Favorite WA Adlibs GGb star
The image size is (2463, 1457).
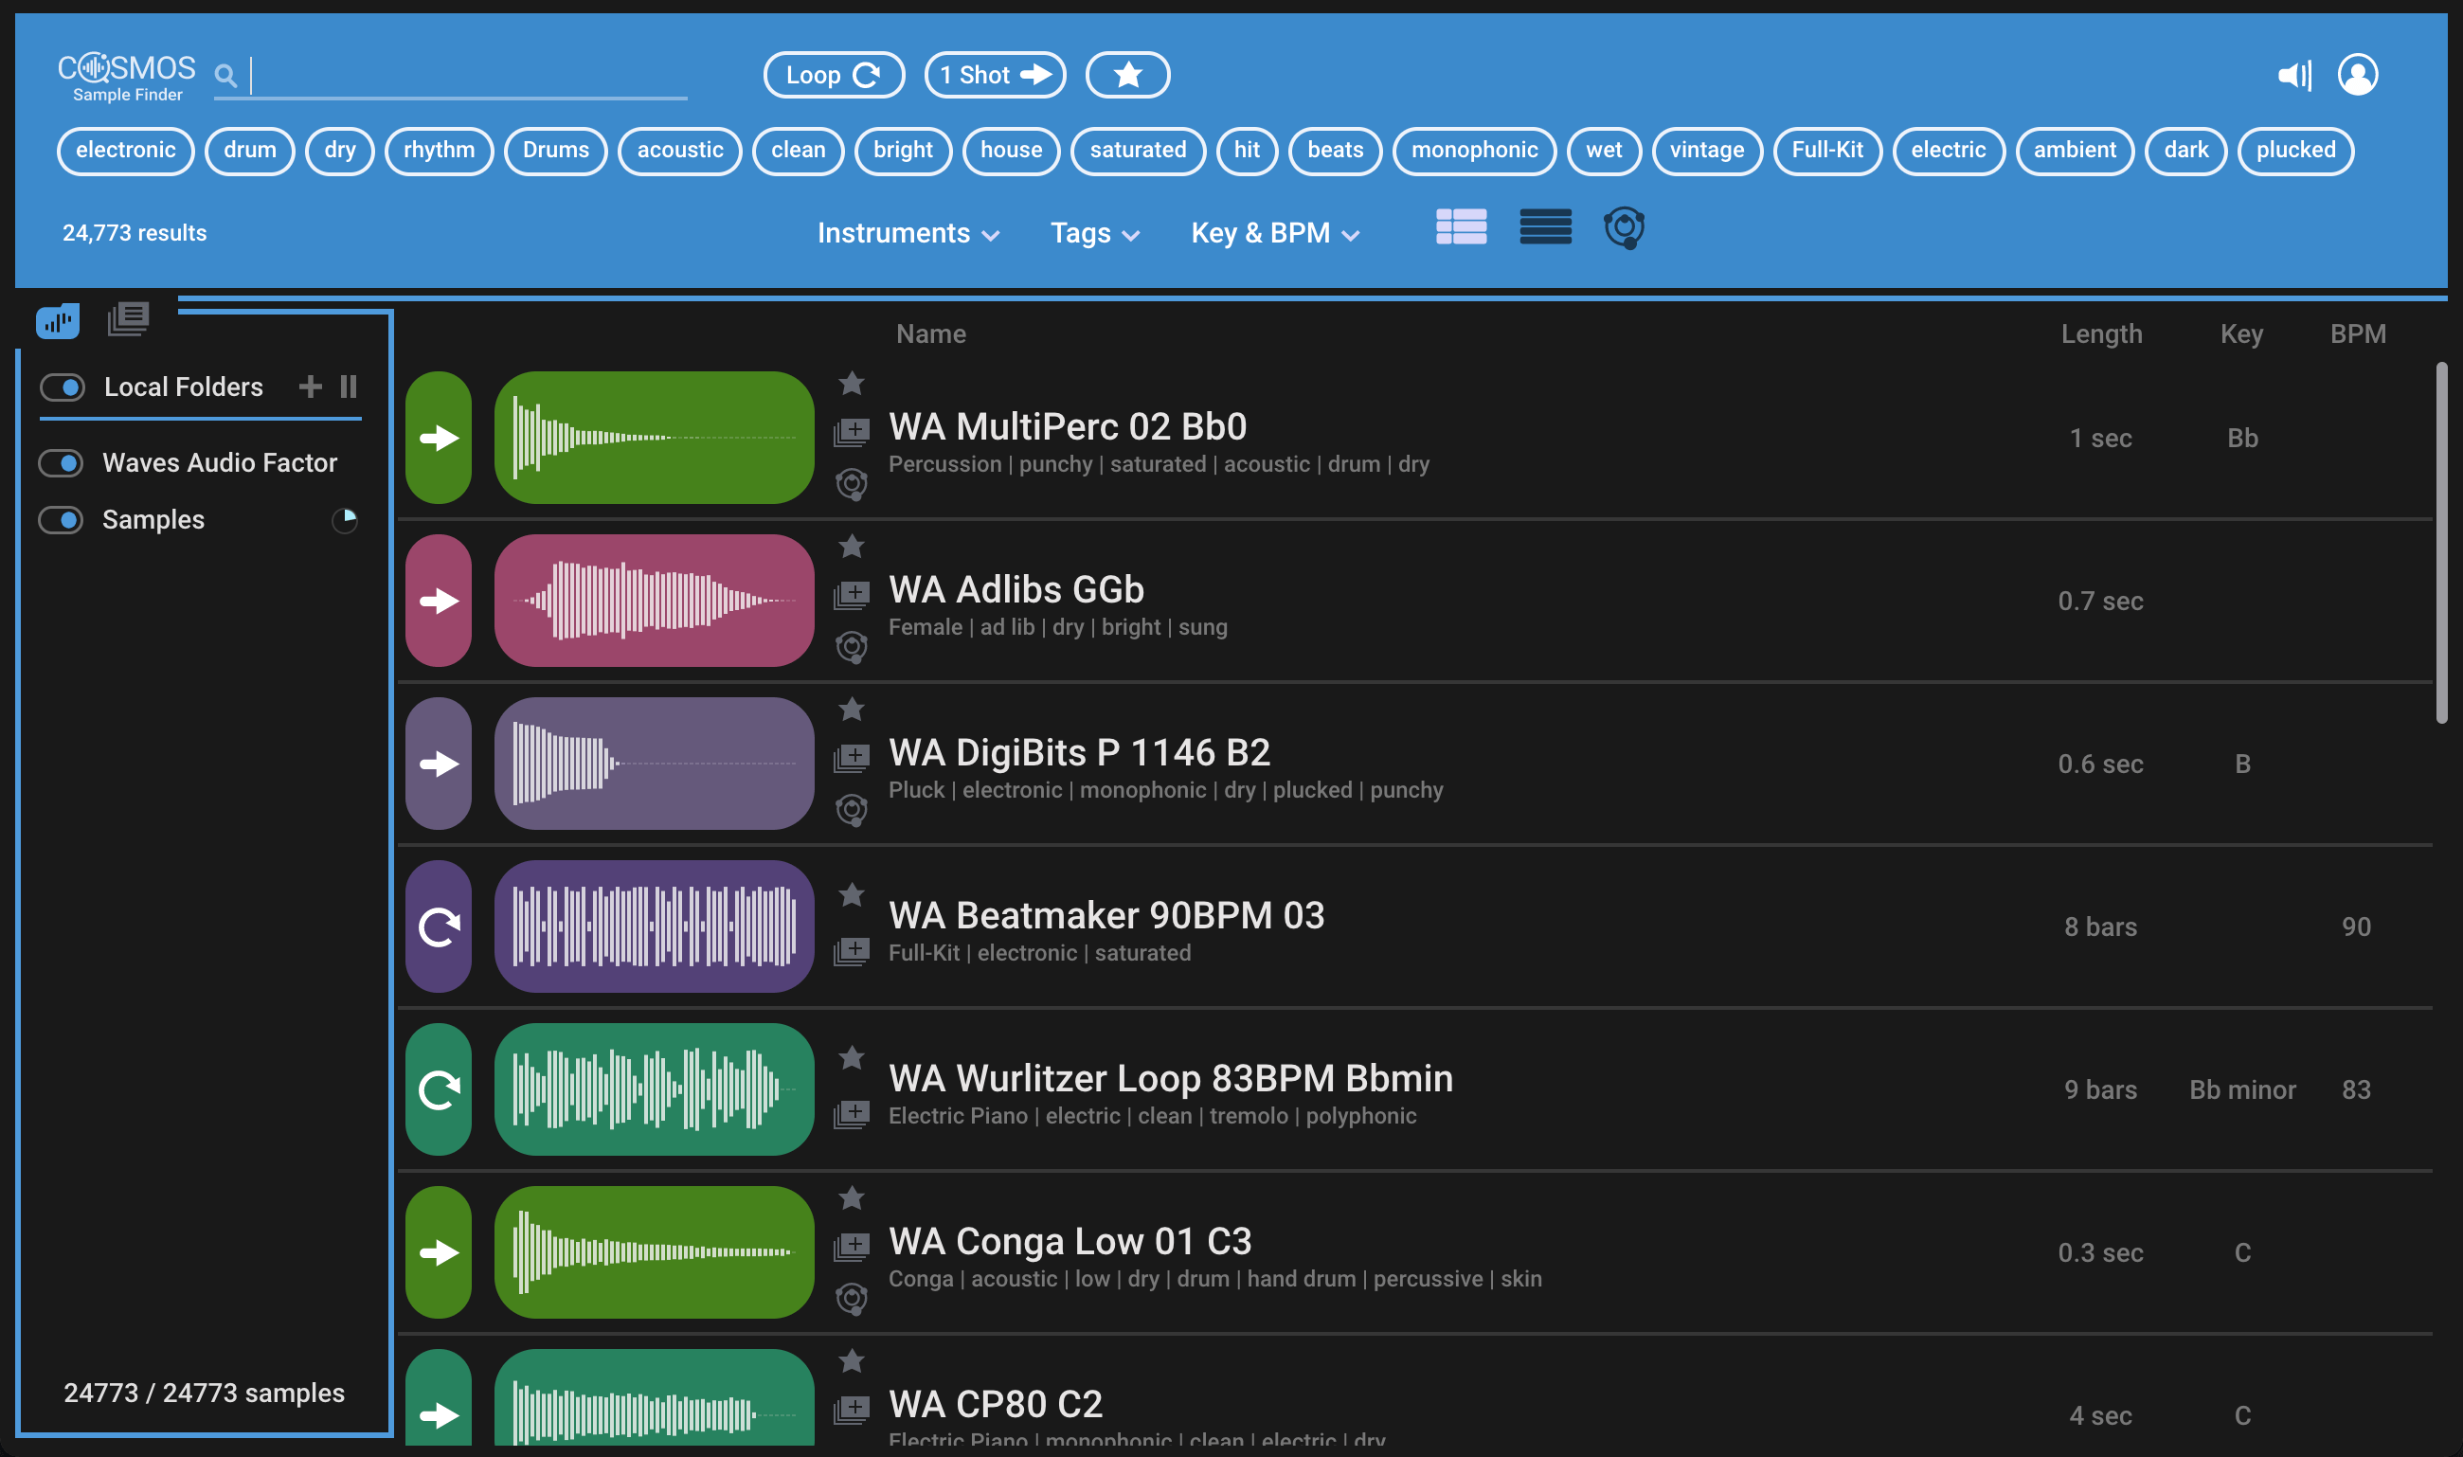click(851, 546)
